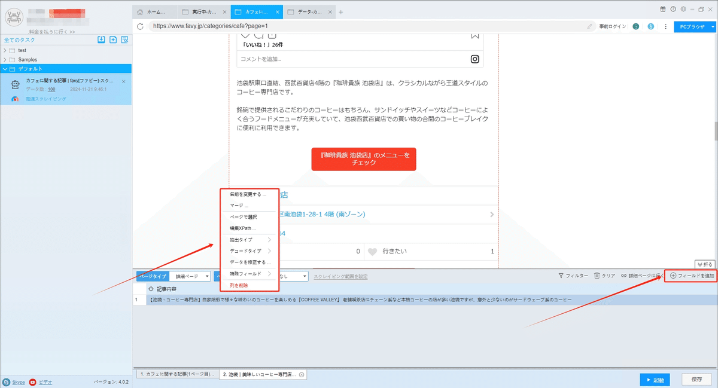Click the cookie icon next to 事前ログイン
Screen dimensions: 718x388
[x=635, y=26]
